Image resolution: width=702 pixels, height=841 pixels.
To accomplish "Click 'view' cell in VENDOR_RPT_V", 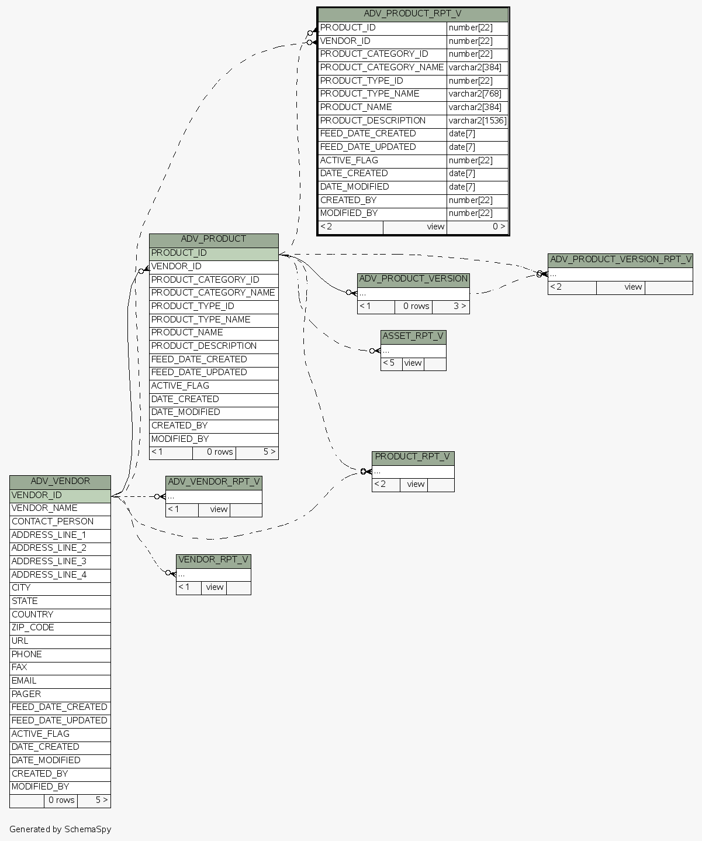I will point(214,588).
